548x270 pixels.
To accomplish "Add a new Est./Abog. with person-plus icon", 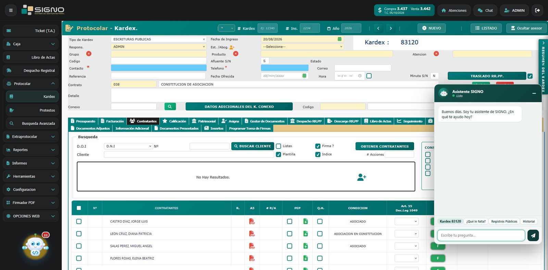I will (x=232, y=47).
